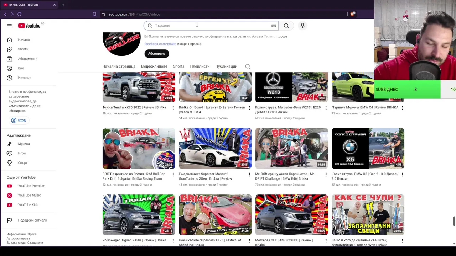Open the facebook.com/Bri4ka link
The image size is (456, 256).
(x=160, y=44)
